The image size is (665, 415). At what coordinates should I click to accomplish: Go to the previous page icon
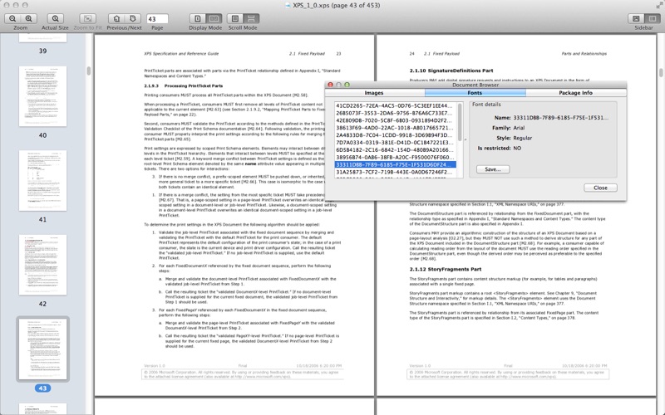pos(116,18)
